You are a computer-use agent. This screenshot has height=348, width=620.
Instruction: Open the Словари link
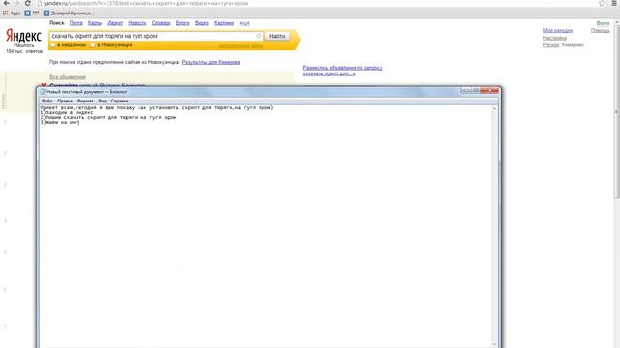pos(162,23)
